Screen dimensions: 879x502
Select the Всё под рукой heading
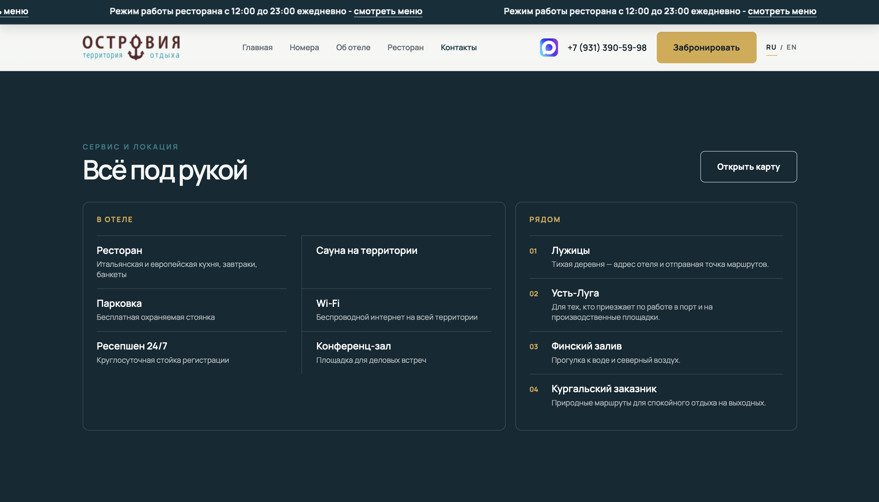point(165,171)
